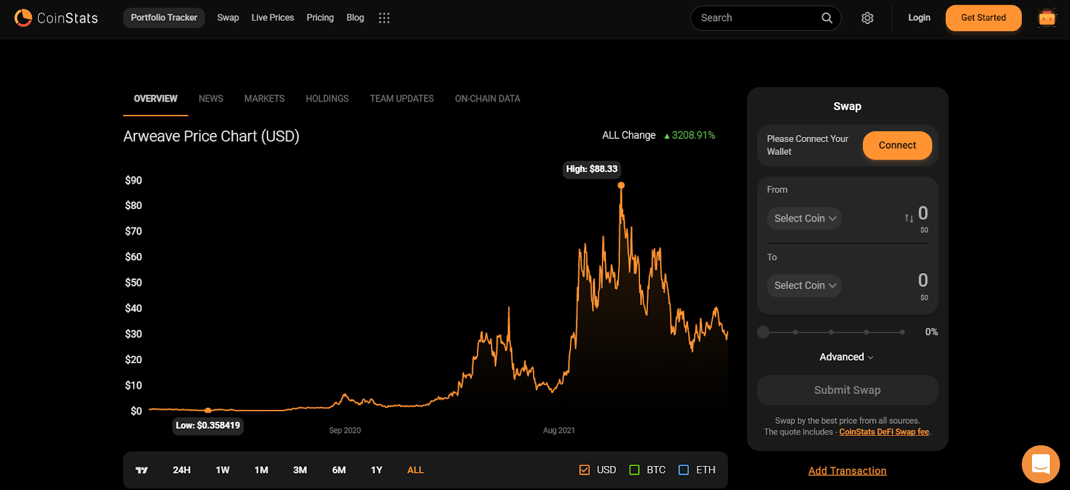Visit the Blog link
1070x490 pixels.
pos(355,18)
